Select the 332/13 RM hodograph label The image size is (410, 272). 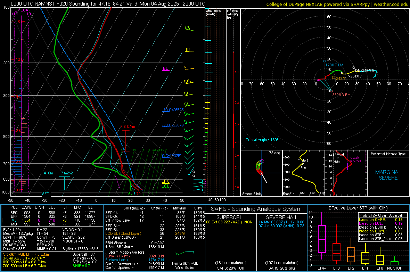341,95
